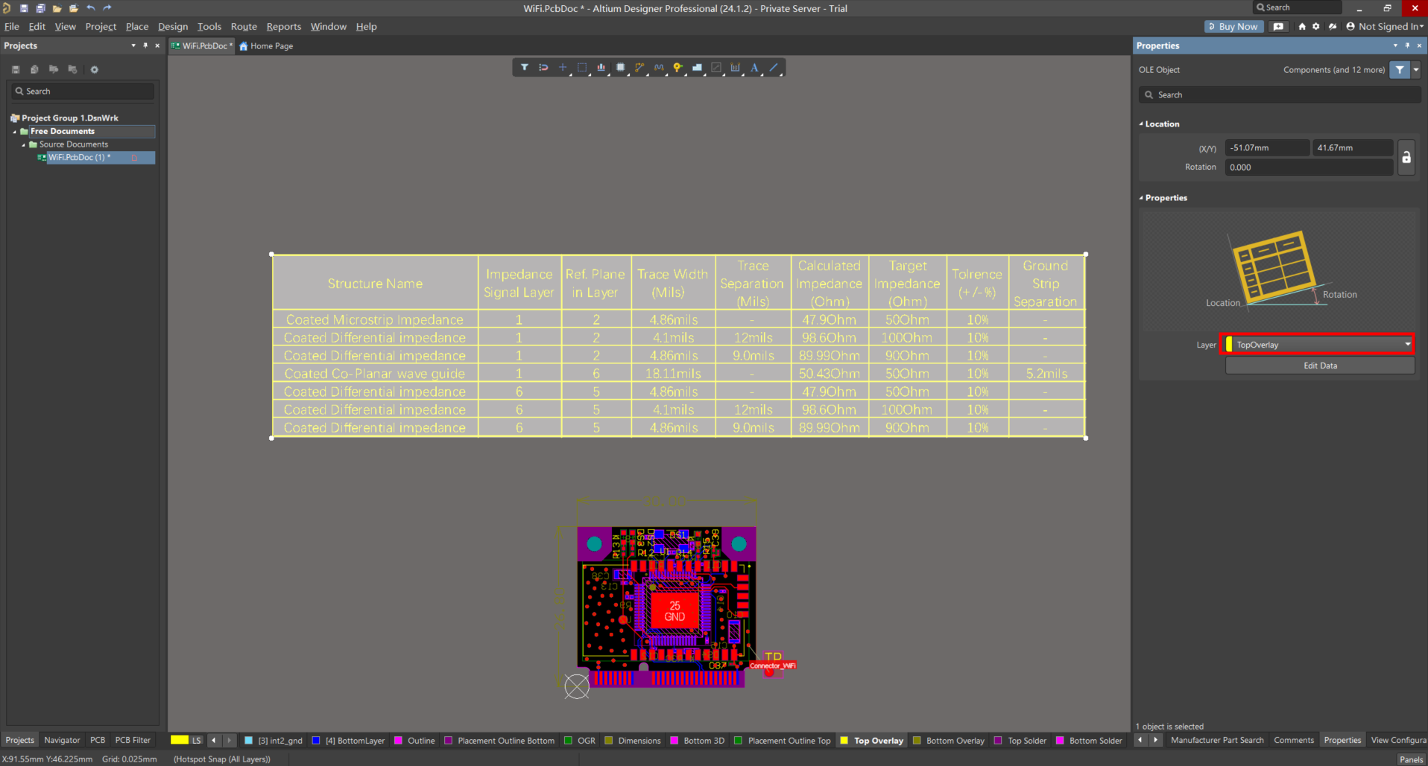Select the Place Line tool

point(774,68)
